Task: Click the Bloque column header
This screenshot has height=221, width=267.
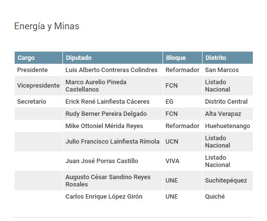Action: point(183,58)
